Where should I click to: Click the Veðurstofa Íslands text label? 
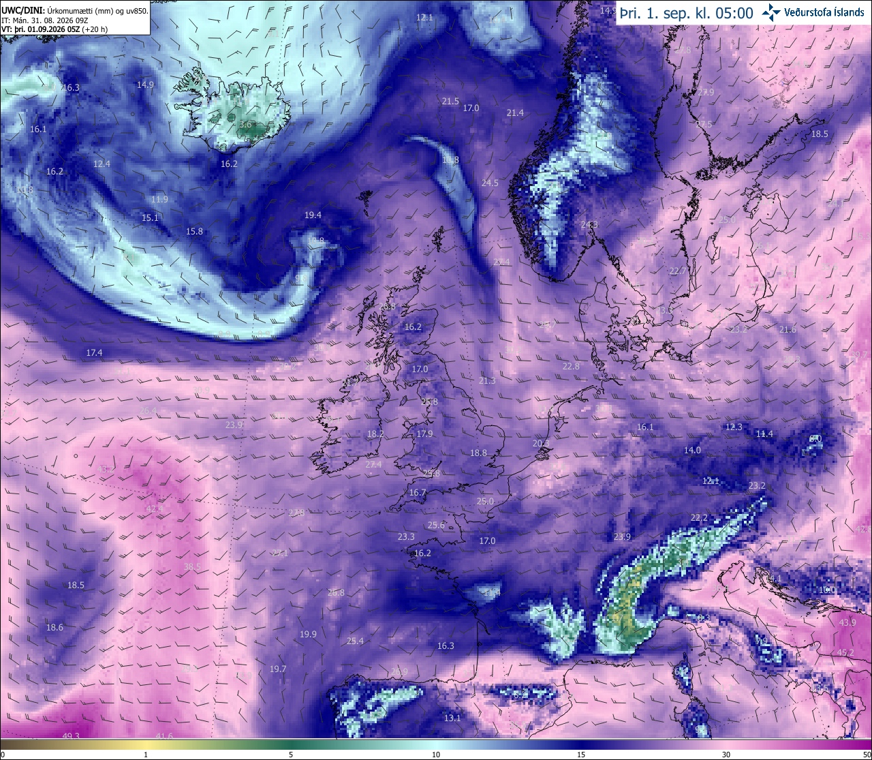click(824, 12)
